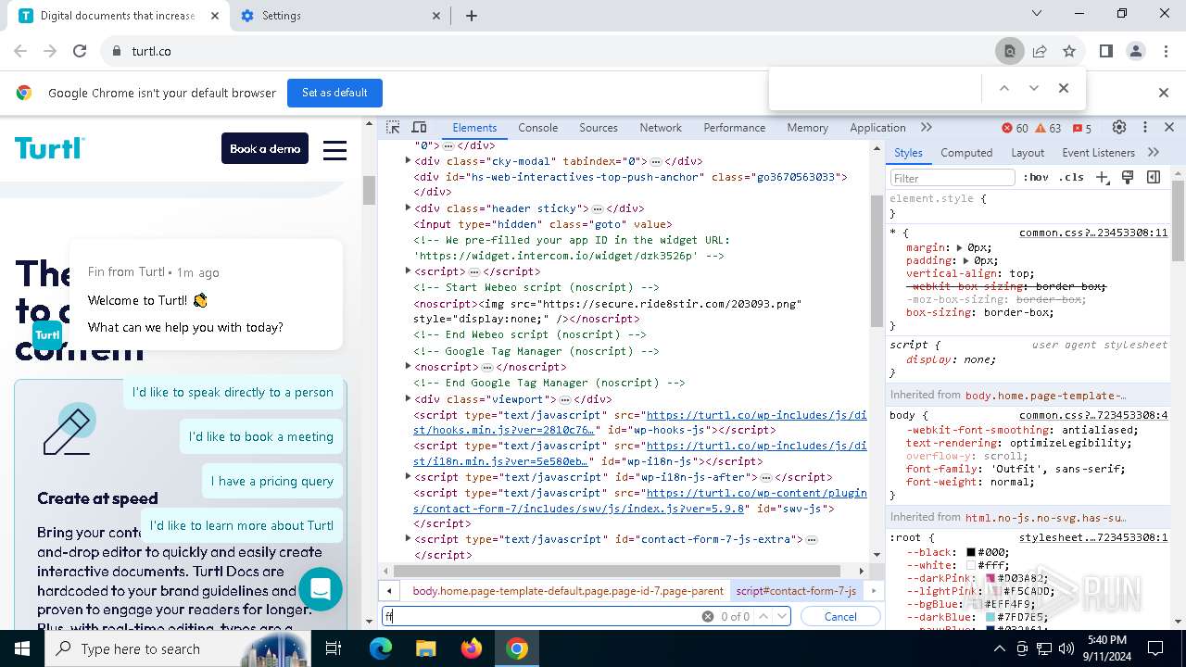Open Firefox from the taskbar

[472, 648]
